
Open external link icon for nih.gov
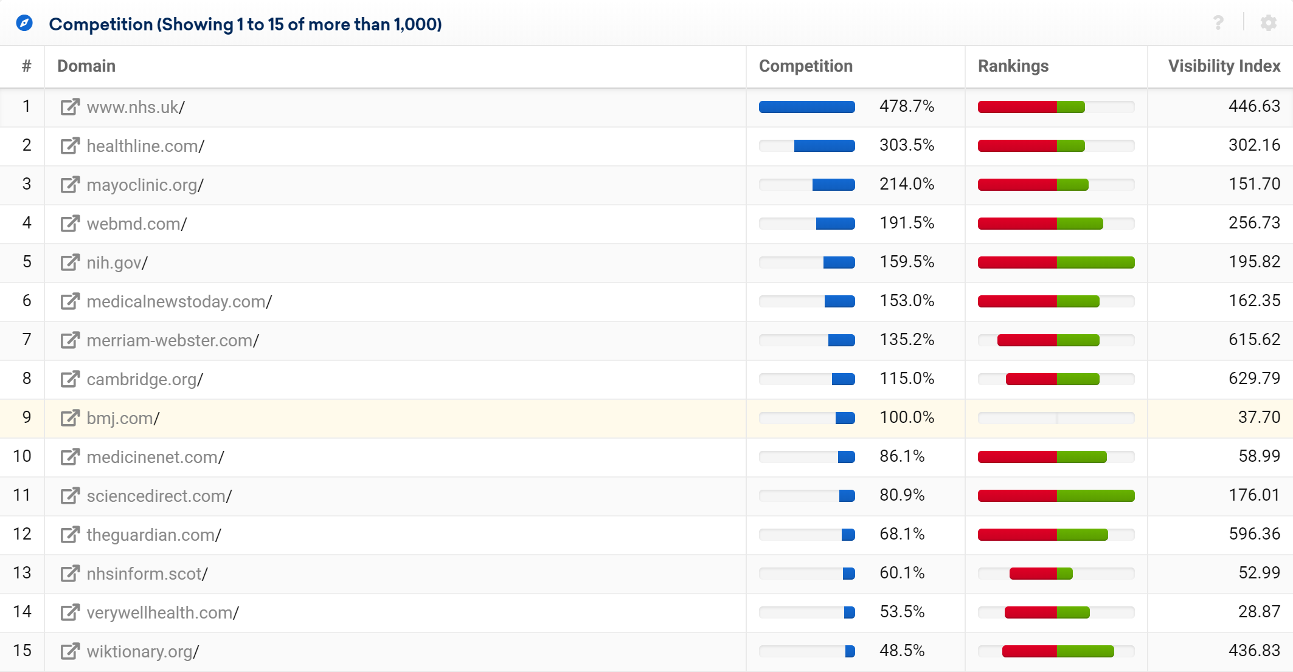tap(70, 262)
